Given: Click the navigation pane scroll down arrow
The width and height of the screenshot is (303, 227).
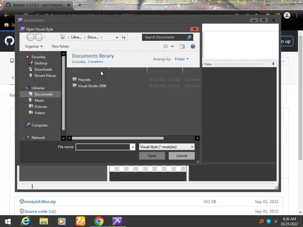Looking at the screenshot, I should click(x=63, y=138).
